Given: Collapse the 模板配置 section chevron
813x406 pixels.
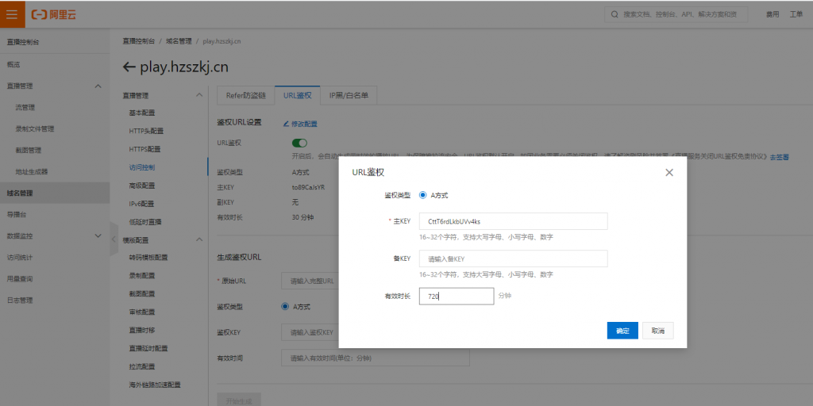Looking at the screenshot, I should click(198, 239).
